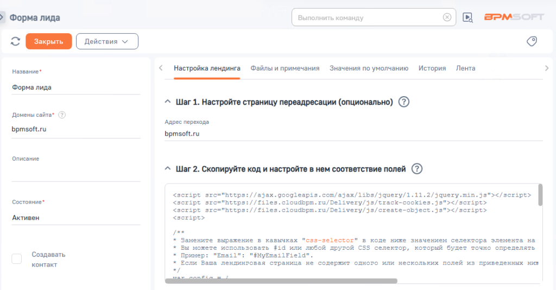Click the jquery.min.js script line
The width and height of the screenshot is (556, 290).
pos(352,195)
